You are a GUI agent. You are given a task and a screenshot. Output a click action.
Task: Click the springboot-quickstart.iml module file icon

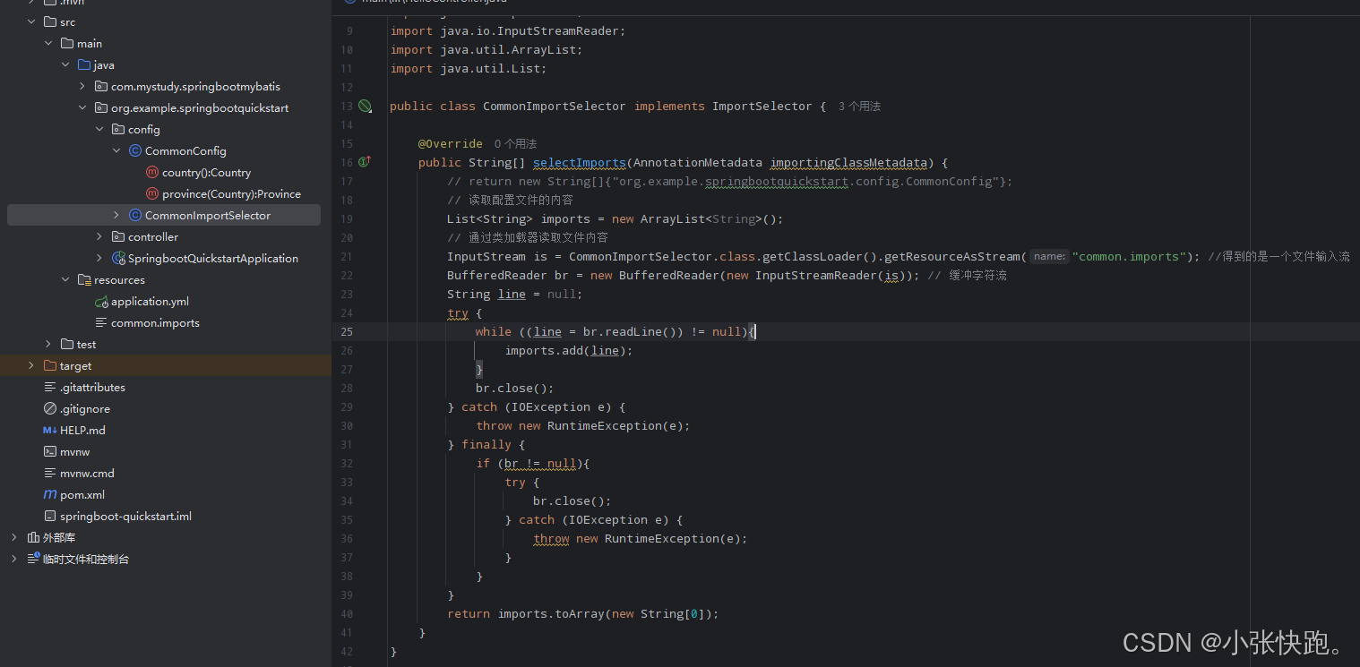[50, 517]
